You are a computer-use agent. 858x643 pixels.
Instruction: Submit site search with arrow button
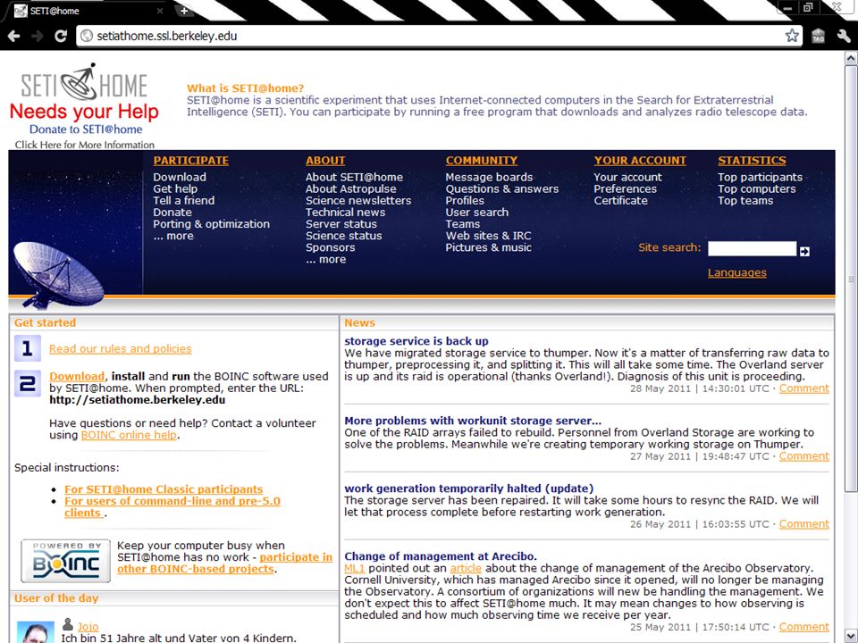tap(804, 251)
